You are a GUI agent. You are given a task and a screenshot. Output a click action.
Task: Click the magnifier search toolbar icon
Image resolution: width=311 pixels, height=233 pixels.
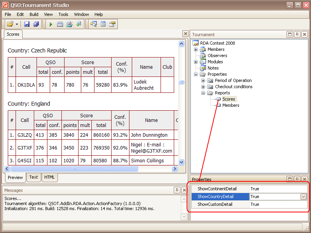point(94,24)
